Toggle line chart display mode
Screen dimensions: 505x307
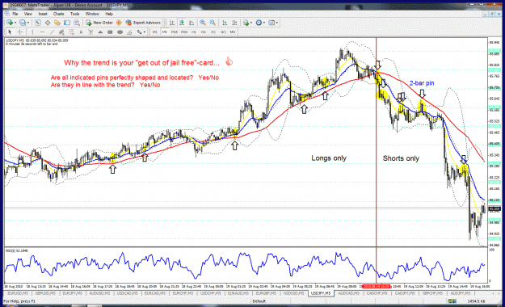[191, 23]
